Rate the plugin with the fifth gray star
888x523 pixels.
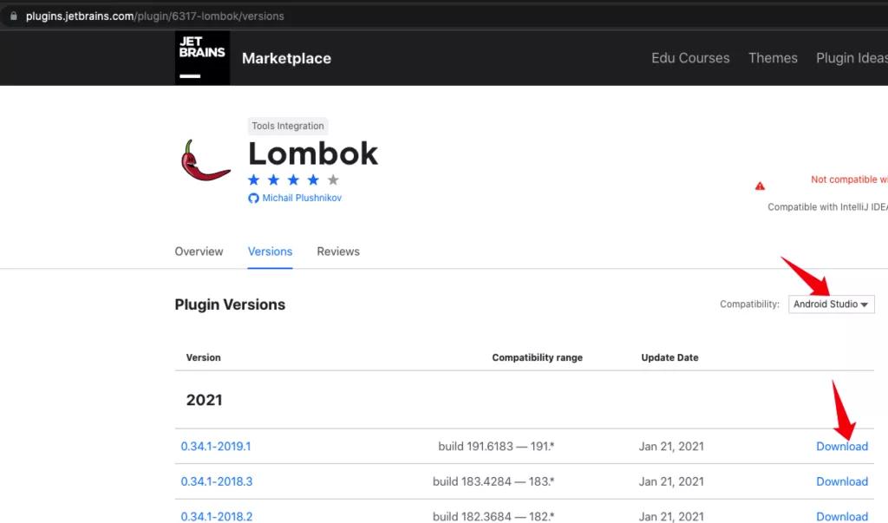point(333,180)
